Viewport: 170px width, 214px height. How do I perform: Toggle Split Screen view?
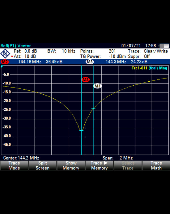point(42,166)
